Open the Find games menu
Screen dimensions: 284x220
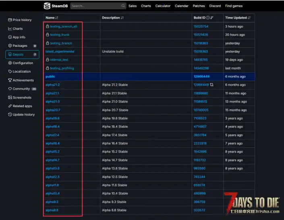[234, 6]
